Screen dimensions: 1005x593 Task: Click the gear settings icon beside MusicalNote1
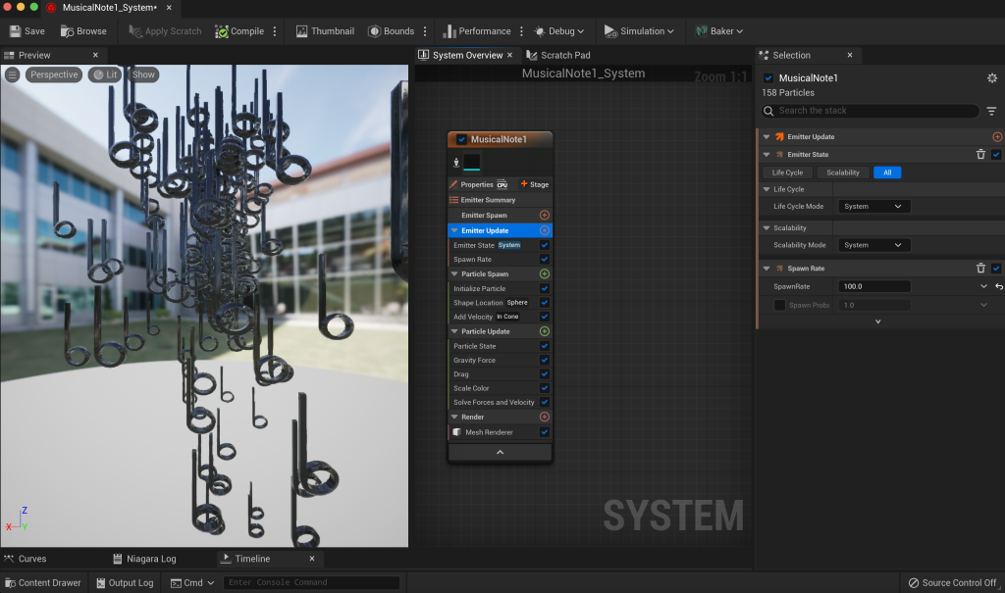(x=991, y=78)
